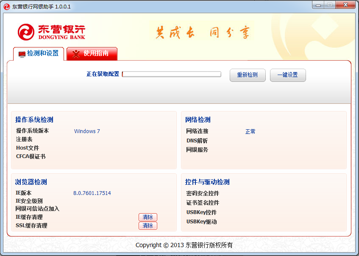
Task: Click the monitor icon on 检测和设置 tab
Action: tap(22, 55)
